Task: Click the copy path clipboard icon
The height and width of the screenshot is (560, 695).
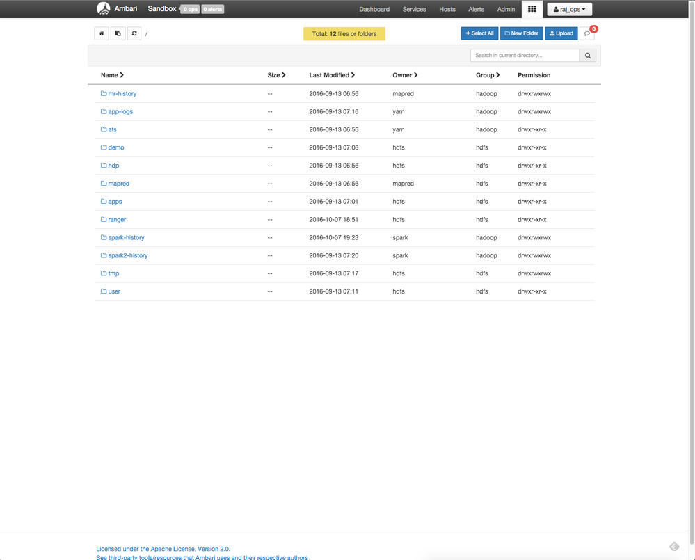Action: tap(118, 33)
